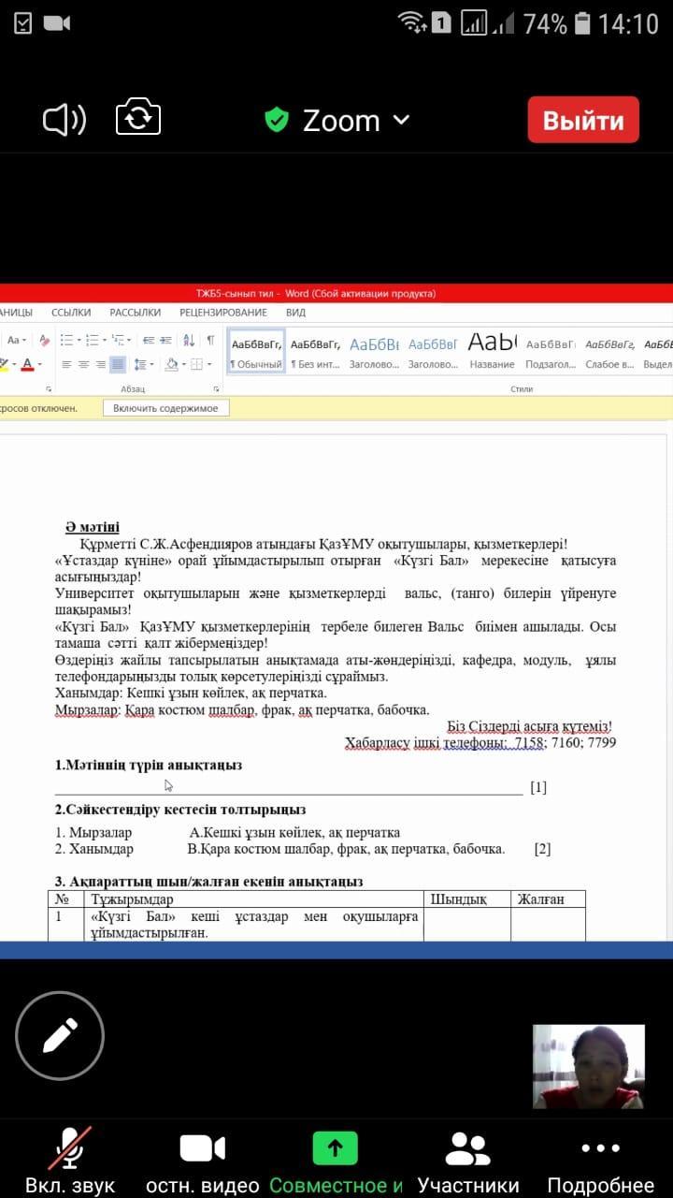Click the center align paragraph icon

click(x=84, y=364)
